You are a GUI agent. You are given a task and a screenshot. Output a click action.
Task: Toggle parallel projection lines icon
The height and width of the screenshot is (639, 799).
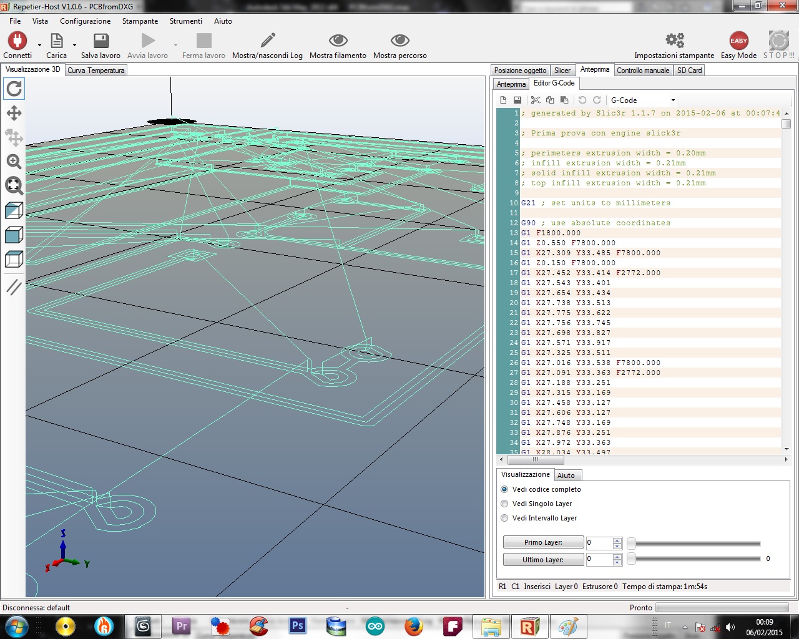(14, 287)
